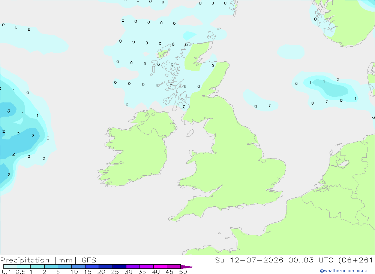Click the 'Precipitation' title text
Screen dimensions: 375x274
pyautogui.click(x=25, y=260)
